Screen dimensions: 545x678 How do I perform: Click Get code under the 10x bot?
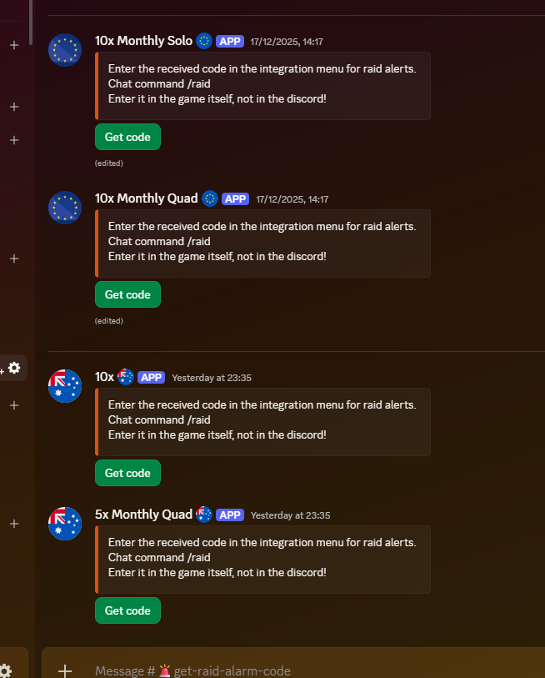(127, 473)
